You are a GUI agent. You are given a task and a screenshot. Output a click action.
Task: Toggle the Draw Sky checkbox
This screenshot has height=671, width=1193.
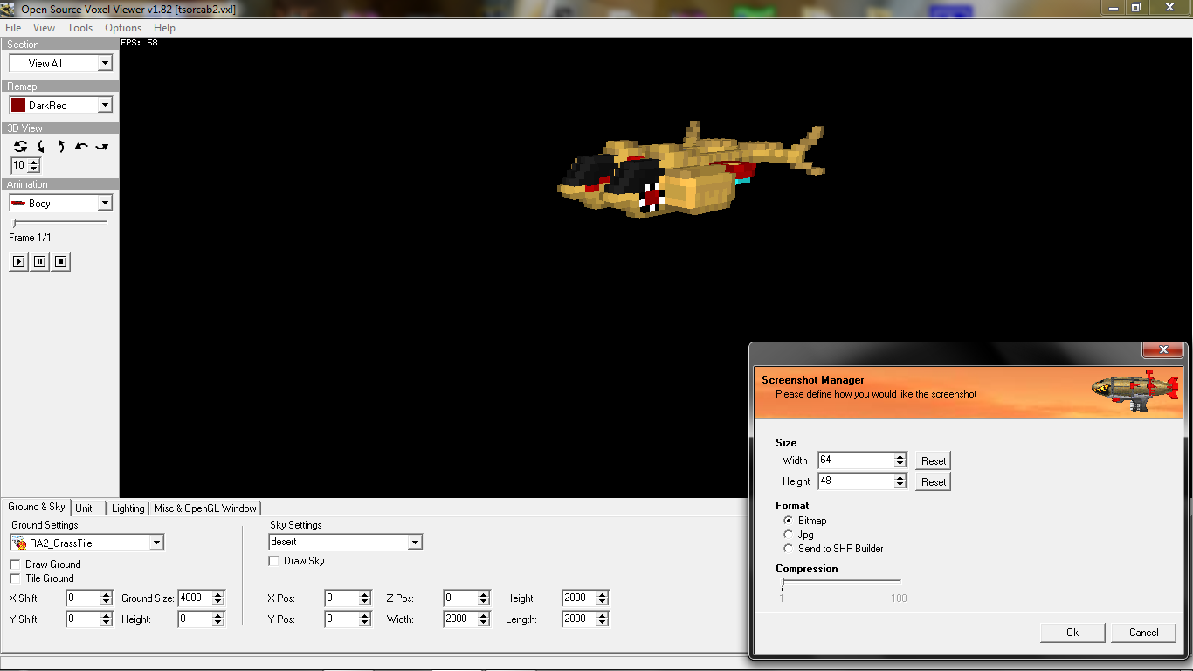click(274, 561)
